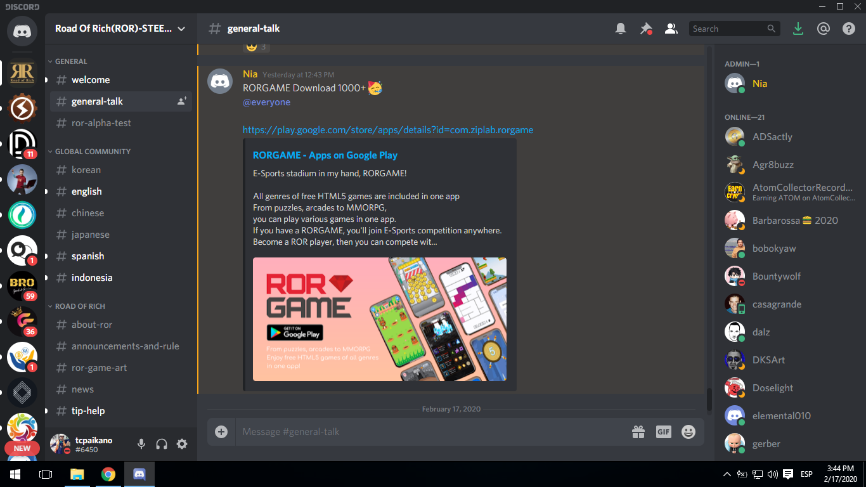Select Nia in admin member list
Screen dimensions: 866x487
789,84
